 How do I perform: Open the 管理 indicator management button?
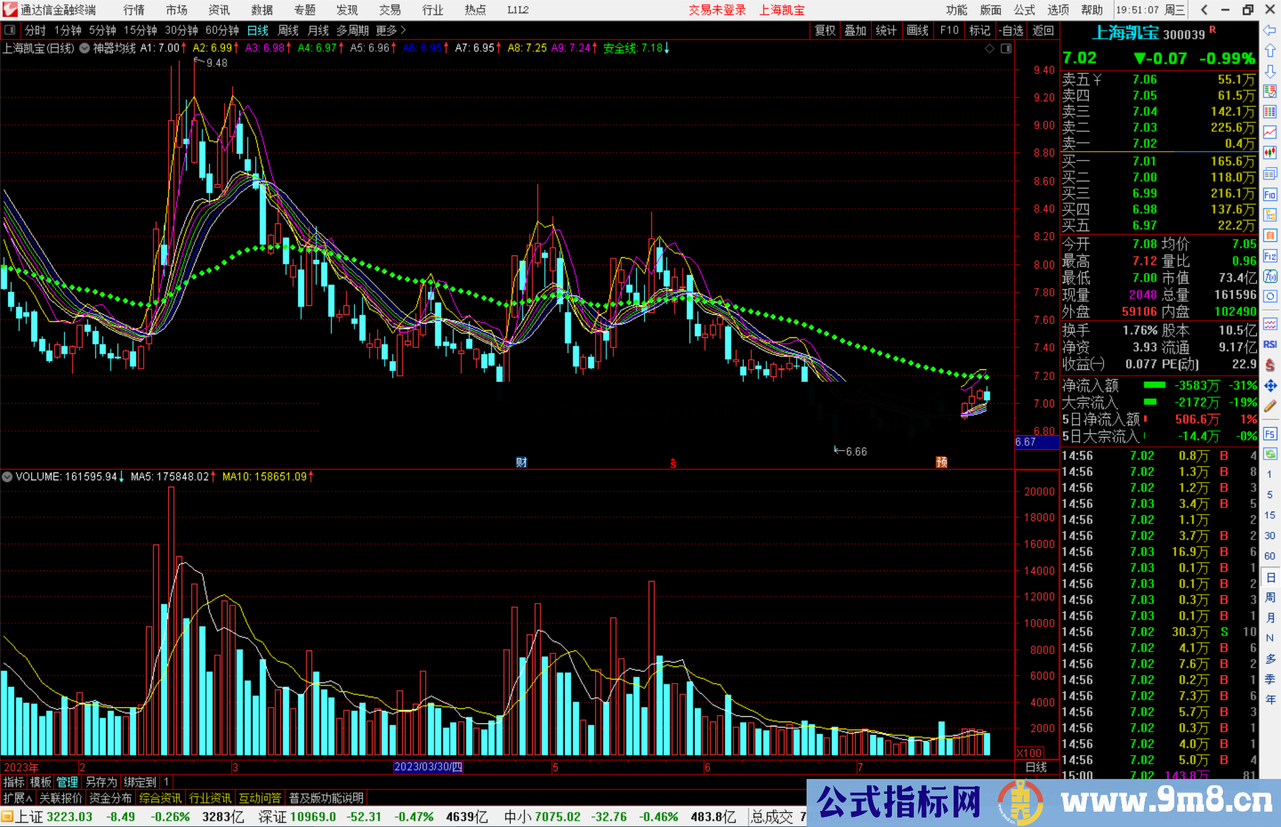67,782
